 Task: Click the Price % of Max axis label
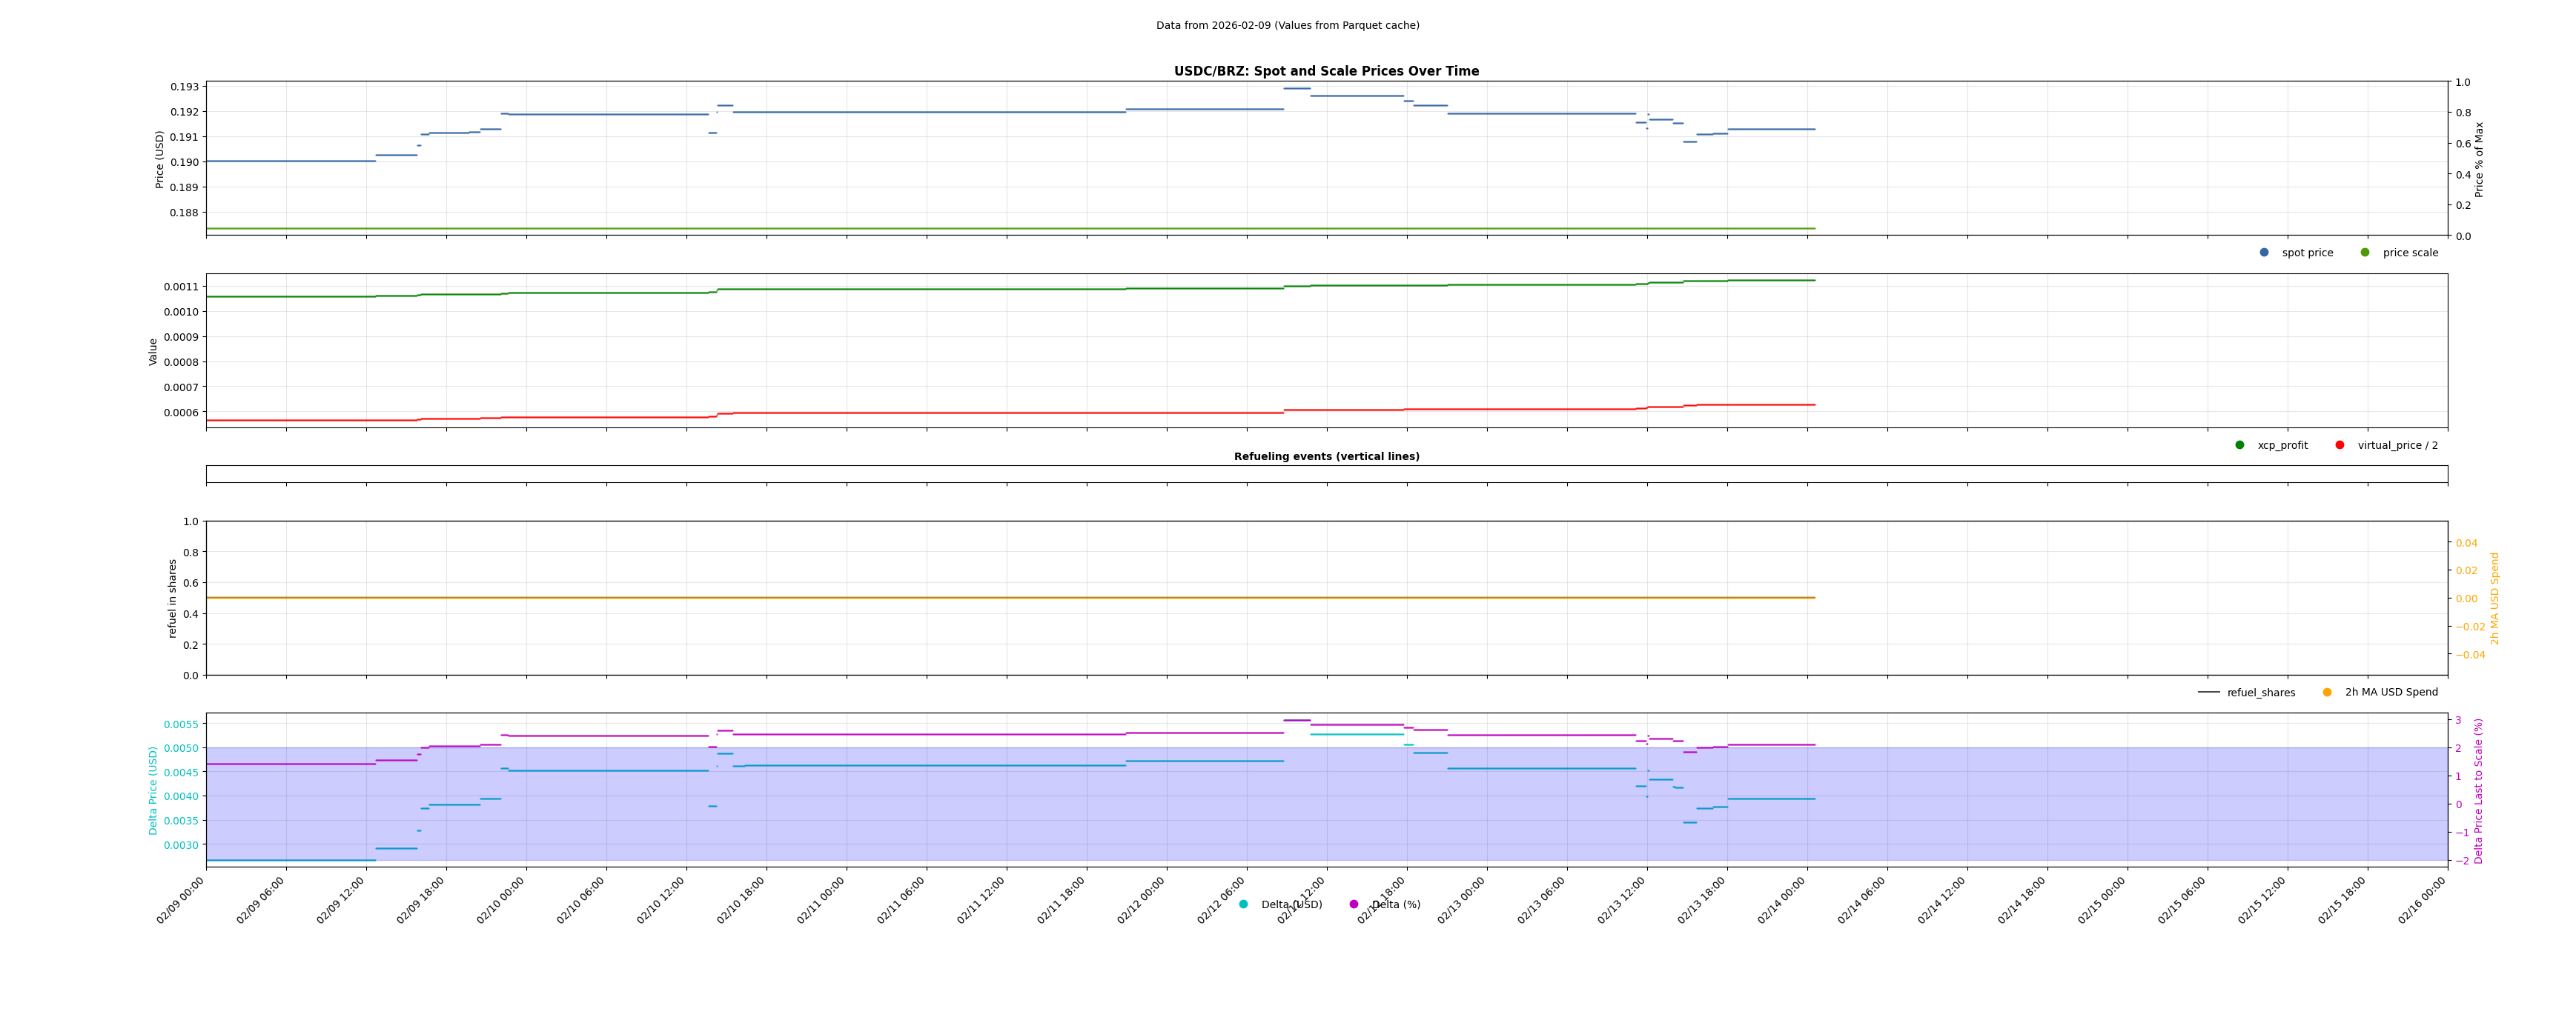tap(2479, 159)
